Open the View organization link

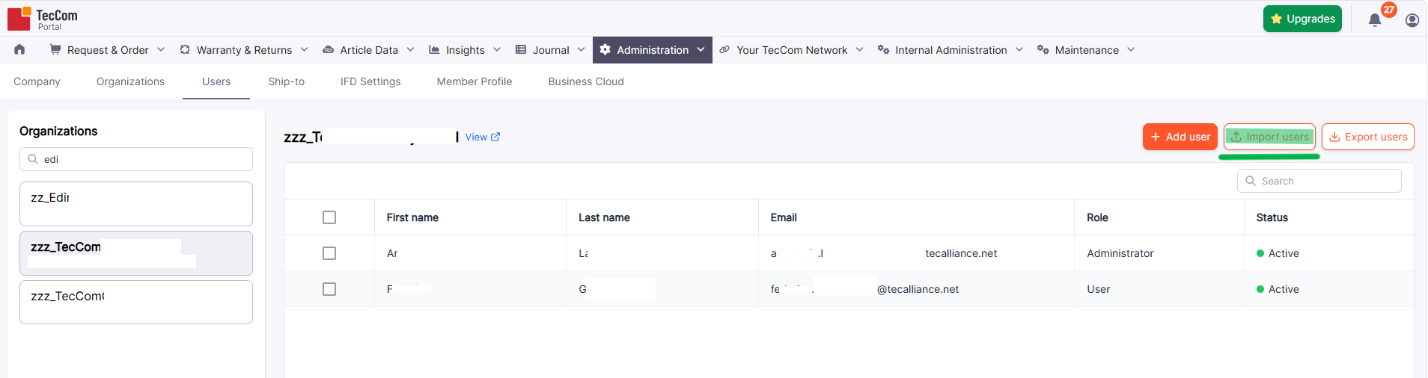tap(482, 137)
